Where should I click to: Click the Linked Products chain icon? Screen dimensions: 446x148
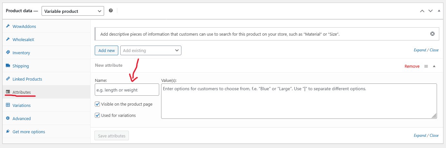(8, 79)
